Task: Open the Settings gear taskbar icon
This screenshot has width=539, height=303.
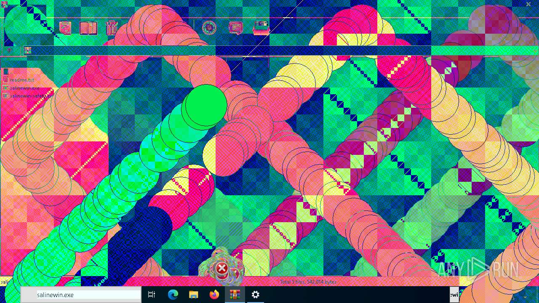Action: coord(255,295)
